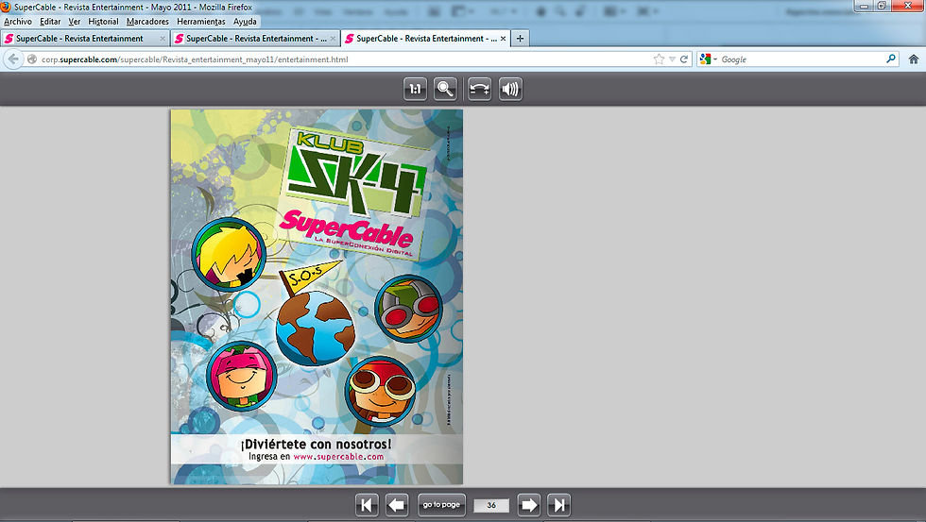This screenshot has width=926, height=522.
Task: Click the 'go to page' button
Action: coord(441,505)
